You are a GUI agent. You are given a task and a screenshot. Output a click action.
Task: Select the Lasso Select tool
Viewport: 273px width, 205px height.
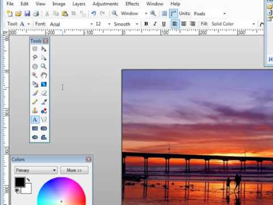(35, 58)
